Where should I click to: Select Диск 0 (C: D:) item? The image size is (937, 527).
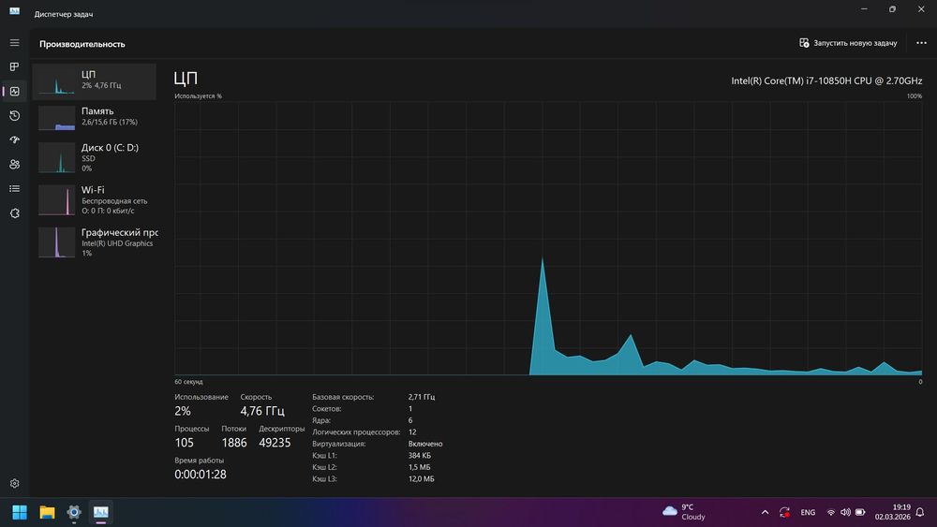pyautogui.click(x=95, y=158)
